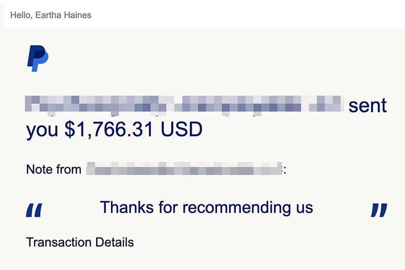Screen dimensions: 405x270
Task: Click the closing quotation mark icon
Action: click(379, 210)
